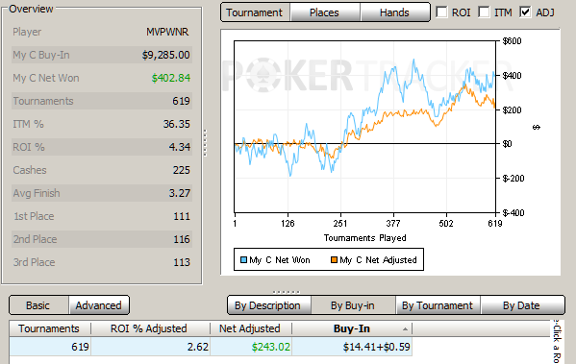
Task: Select the Basic view tab
Action: click(38, 305)
